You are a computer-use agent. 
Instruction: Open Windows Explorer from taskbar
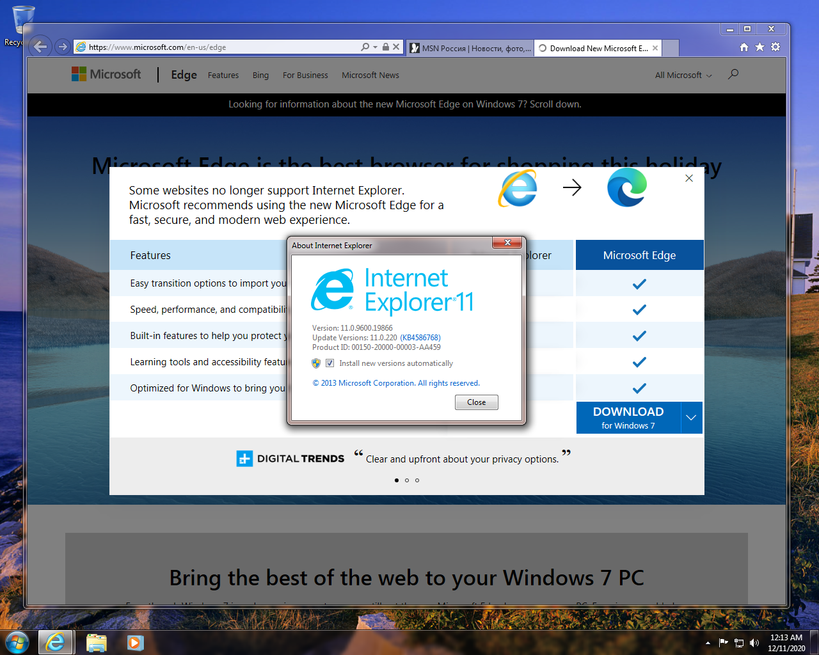point(97,642)
